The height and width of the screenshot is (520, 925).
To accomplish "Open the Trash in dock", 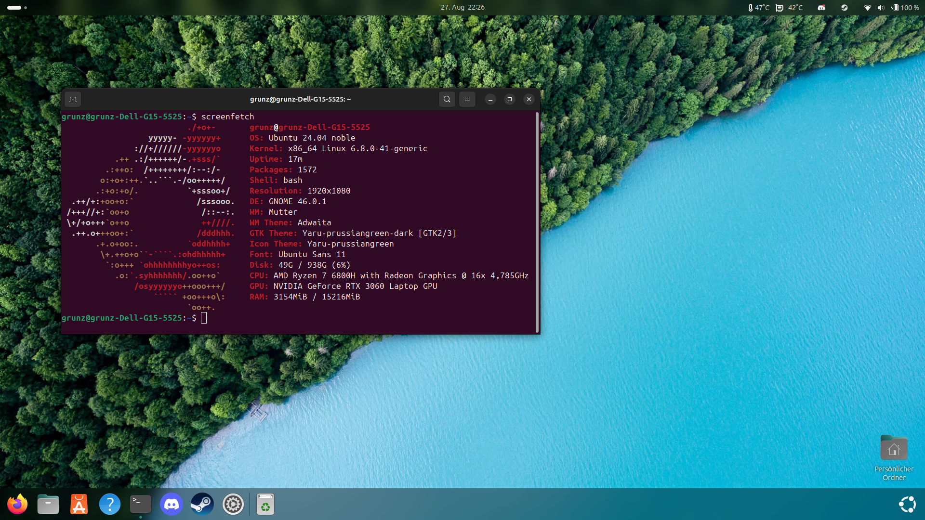I will 265,504.
